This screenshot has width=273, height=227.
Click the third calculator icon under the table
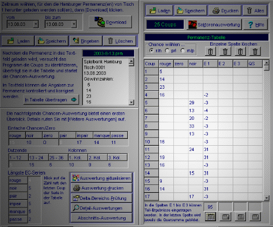click(x=240, y=217)
